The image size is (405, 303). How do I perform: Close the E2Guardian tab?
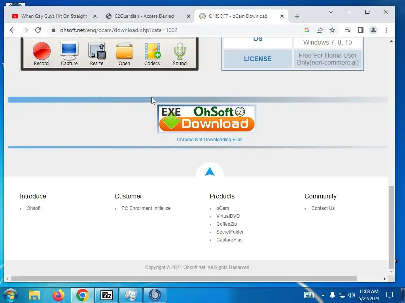point(189,16)
